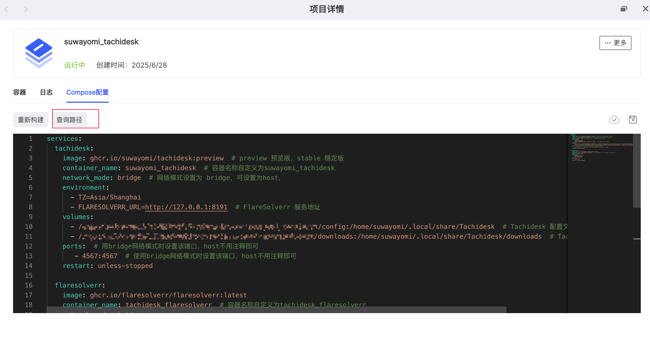Open the 更多 options button
The width and height of the screenshot is (650, 343).
point(615,43)
